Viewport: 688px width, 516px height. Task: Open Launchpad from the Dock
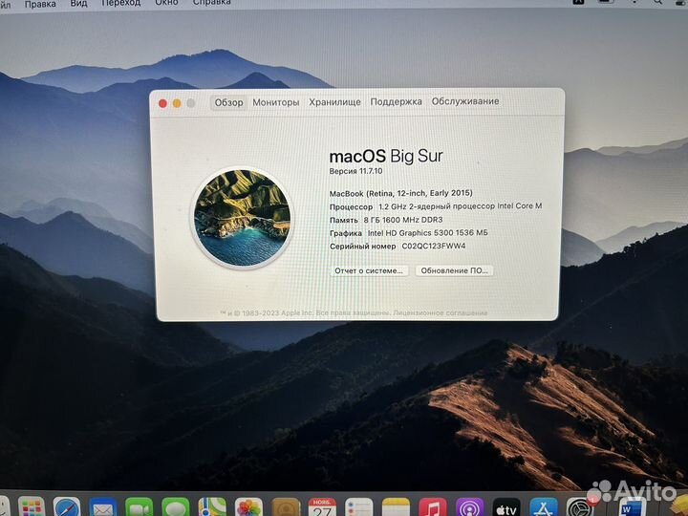(32, 508)
